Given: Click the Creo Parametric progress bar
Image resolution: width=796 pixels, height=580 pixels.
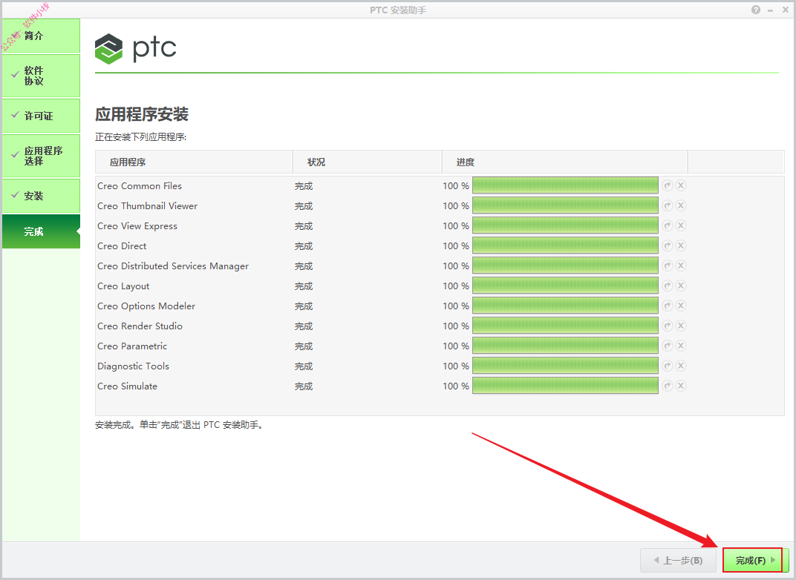Looking at the screenshot, I should (565, 346).
